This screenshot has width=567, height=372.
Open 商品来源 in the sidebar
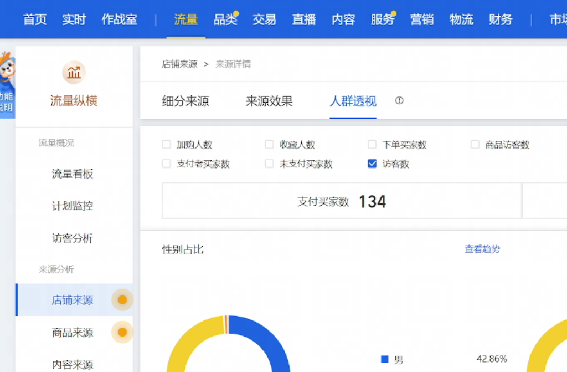coord(73,333)
